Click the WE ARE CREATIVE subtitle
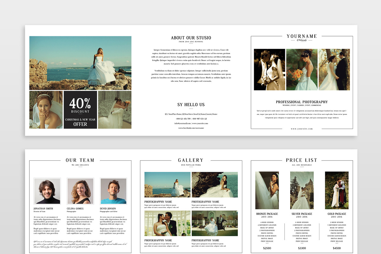Image resolution: width=381 pixels, height=254 pixels. point(80,165)
